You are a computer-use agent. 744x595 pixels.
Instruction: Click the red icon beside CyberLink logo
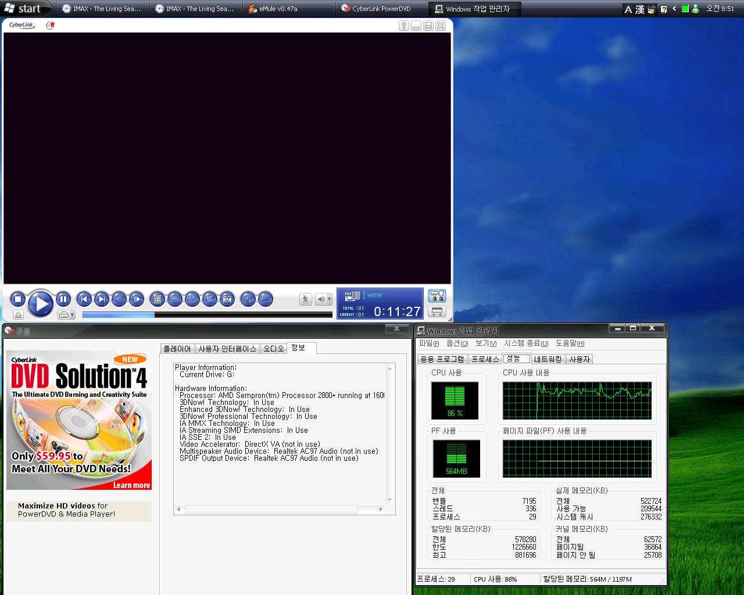click(x=50, y=26)
